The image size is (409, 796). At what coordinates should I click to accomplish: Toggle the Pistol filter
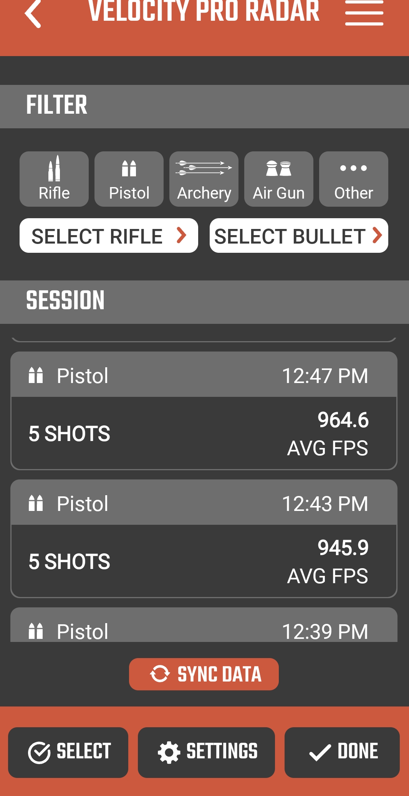click(129, 179)
